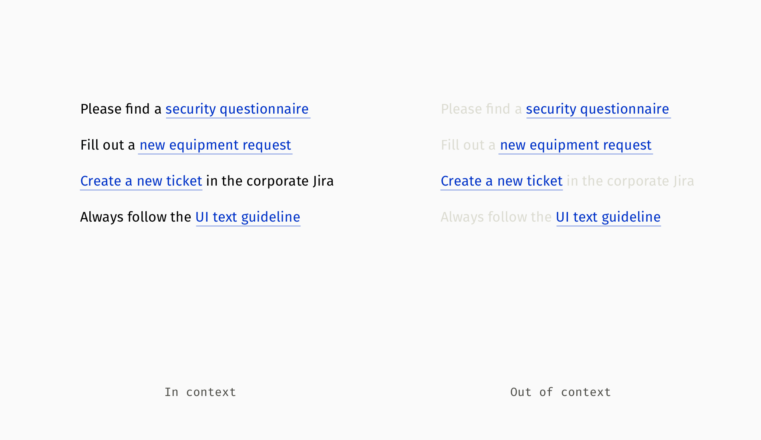Open the UI text guideline link beside faded text
This screenshot has width=761, height=440.
tap(608, 217)
